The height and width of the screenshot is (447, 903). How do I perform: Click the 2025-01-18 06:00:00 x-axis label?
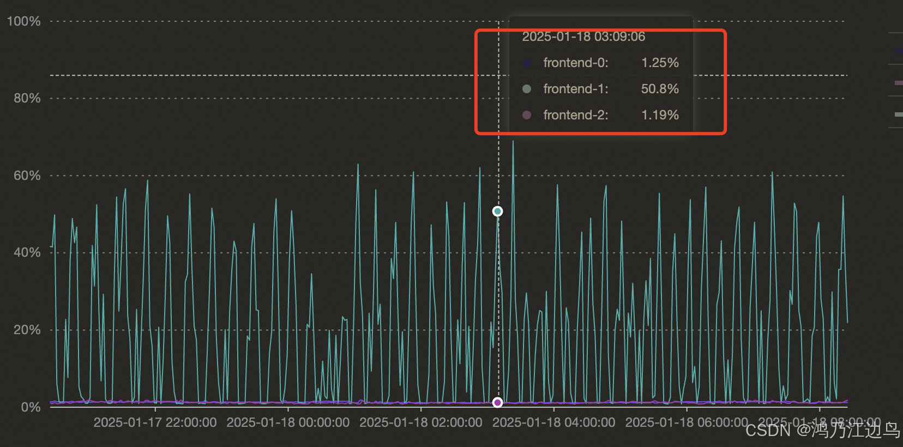(687, 422)
